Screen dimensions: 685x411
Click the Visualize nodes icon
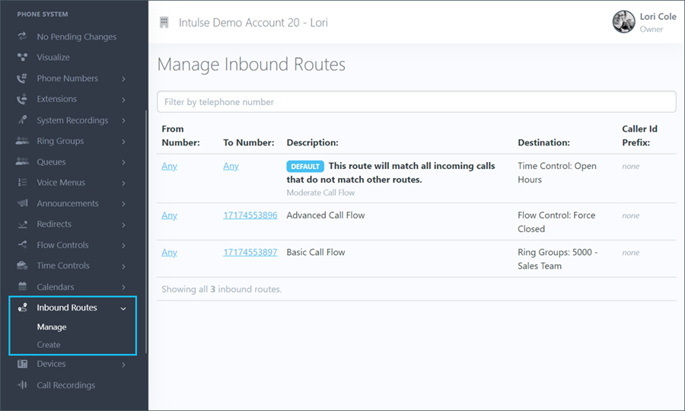[22, 57]
